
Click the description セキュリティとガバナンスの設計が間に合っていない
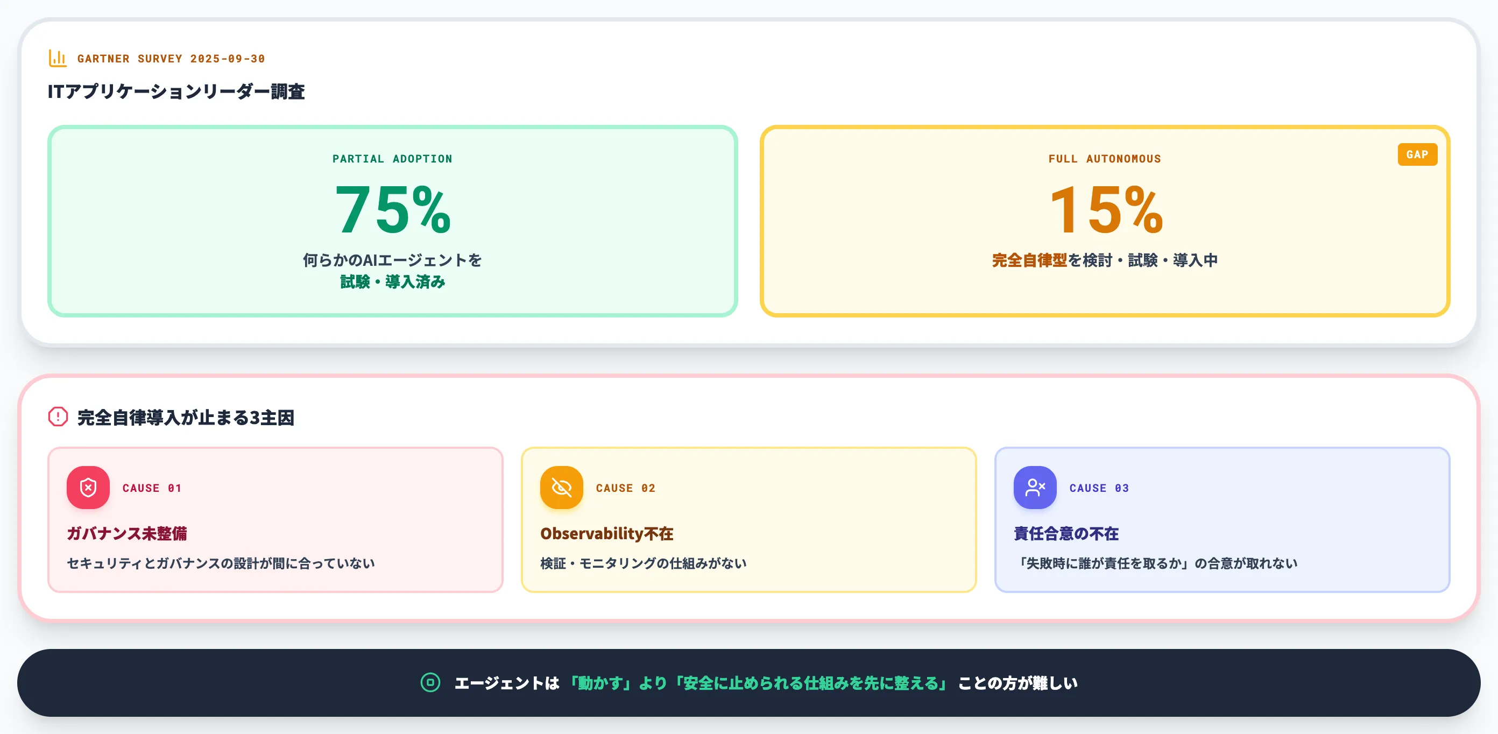point(221,563)
